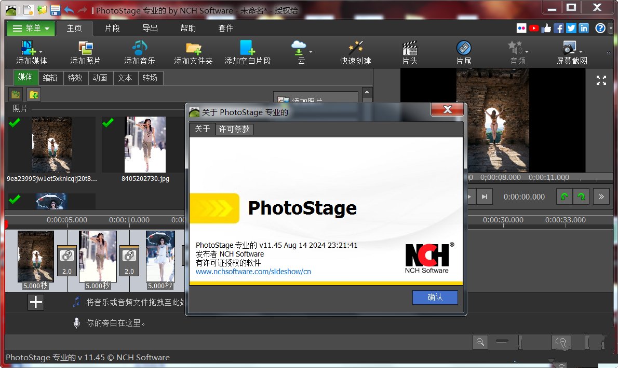618x368 pixels.
Task: Open the green 菜单 menu dropdown
Action: pos(31,28)
